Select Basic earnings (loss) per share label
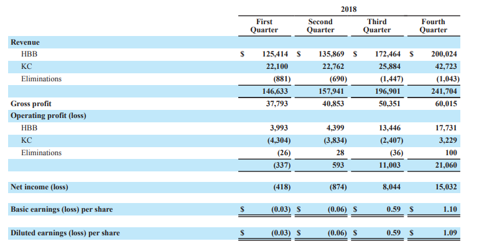The image size is (479, 249). click(62, 209)
